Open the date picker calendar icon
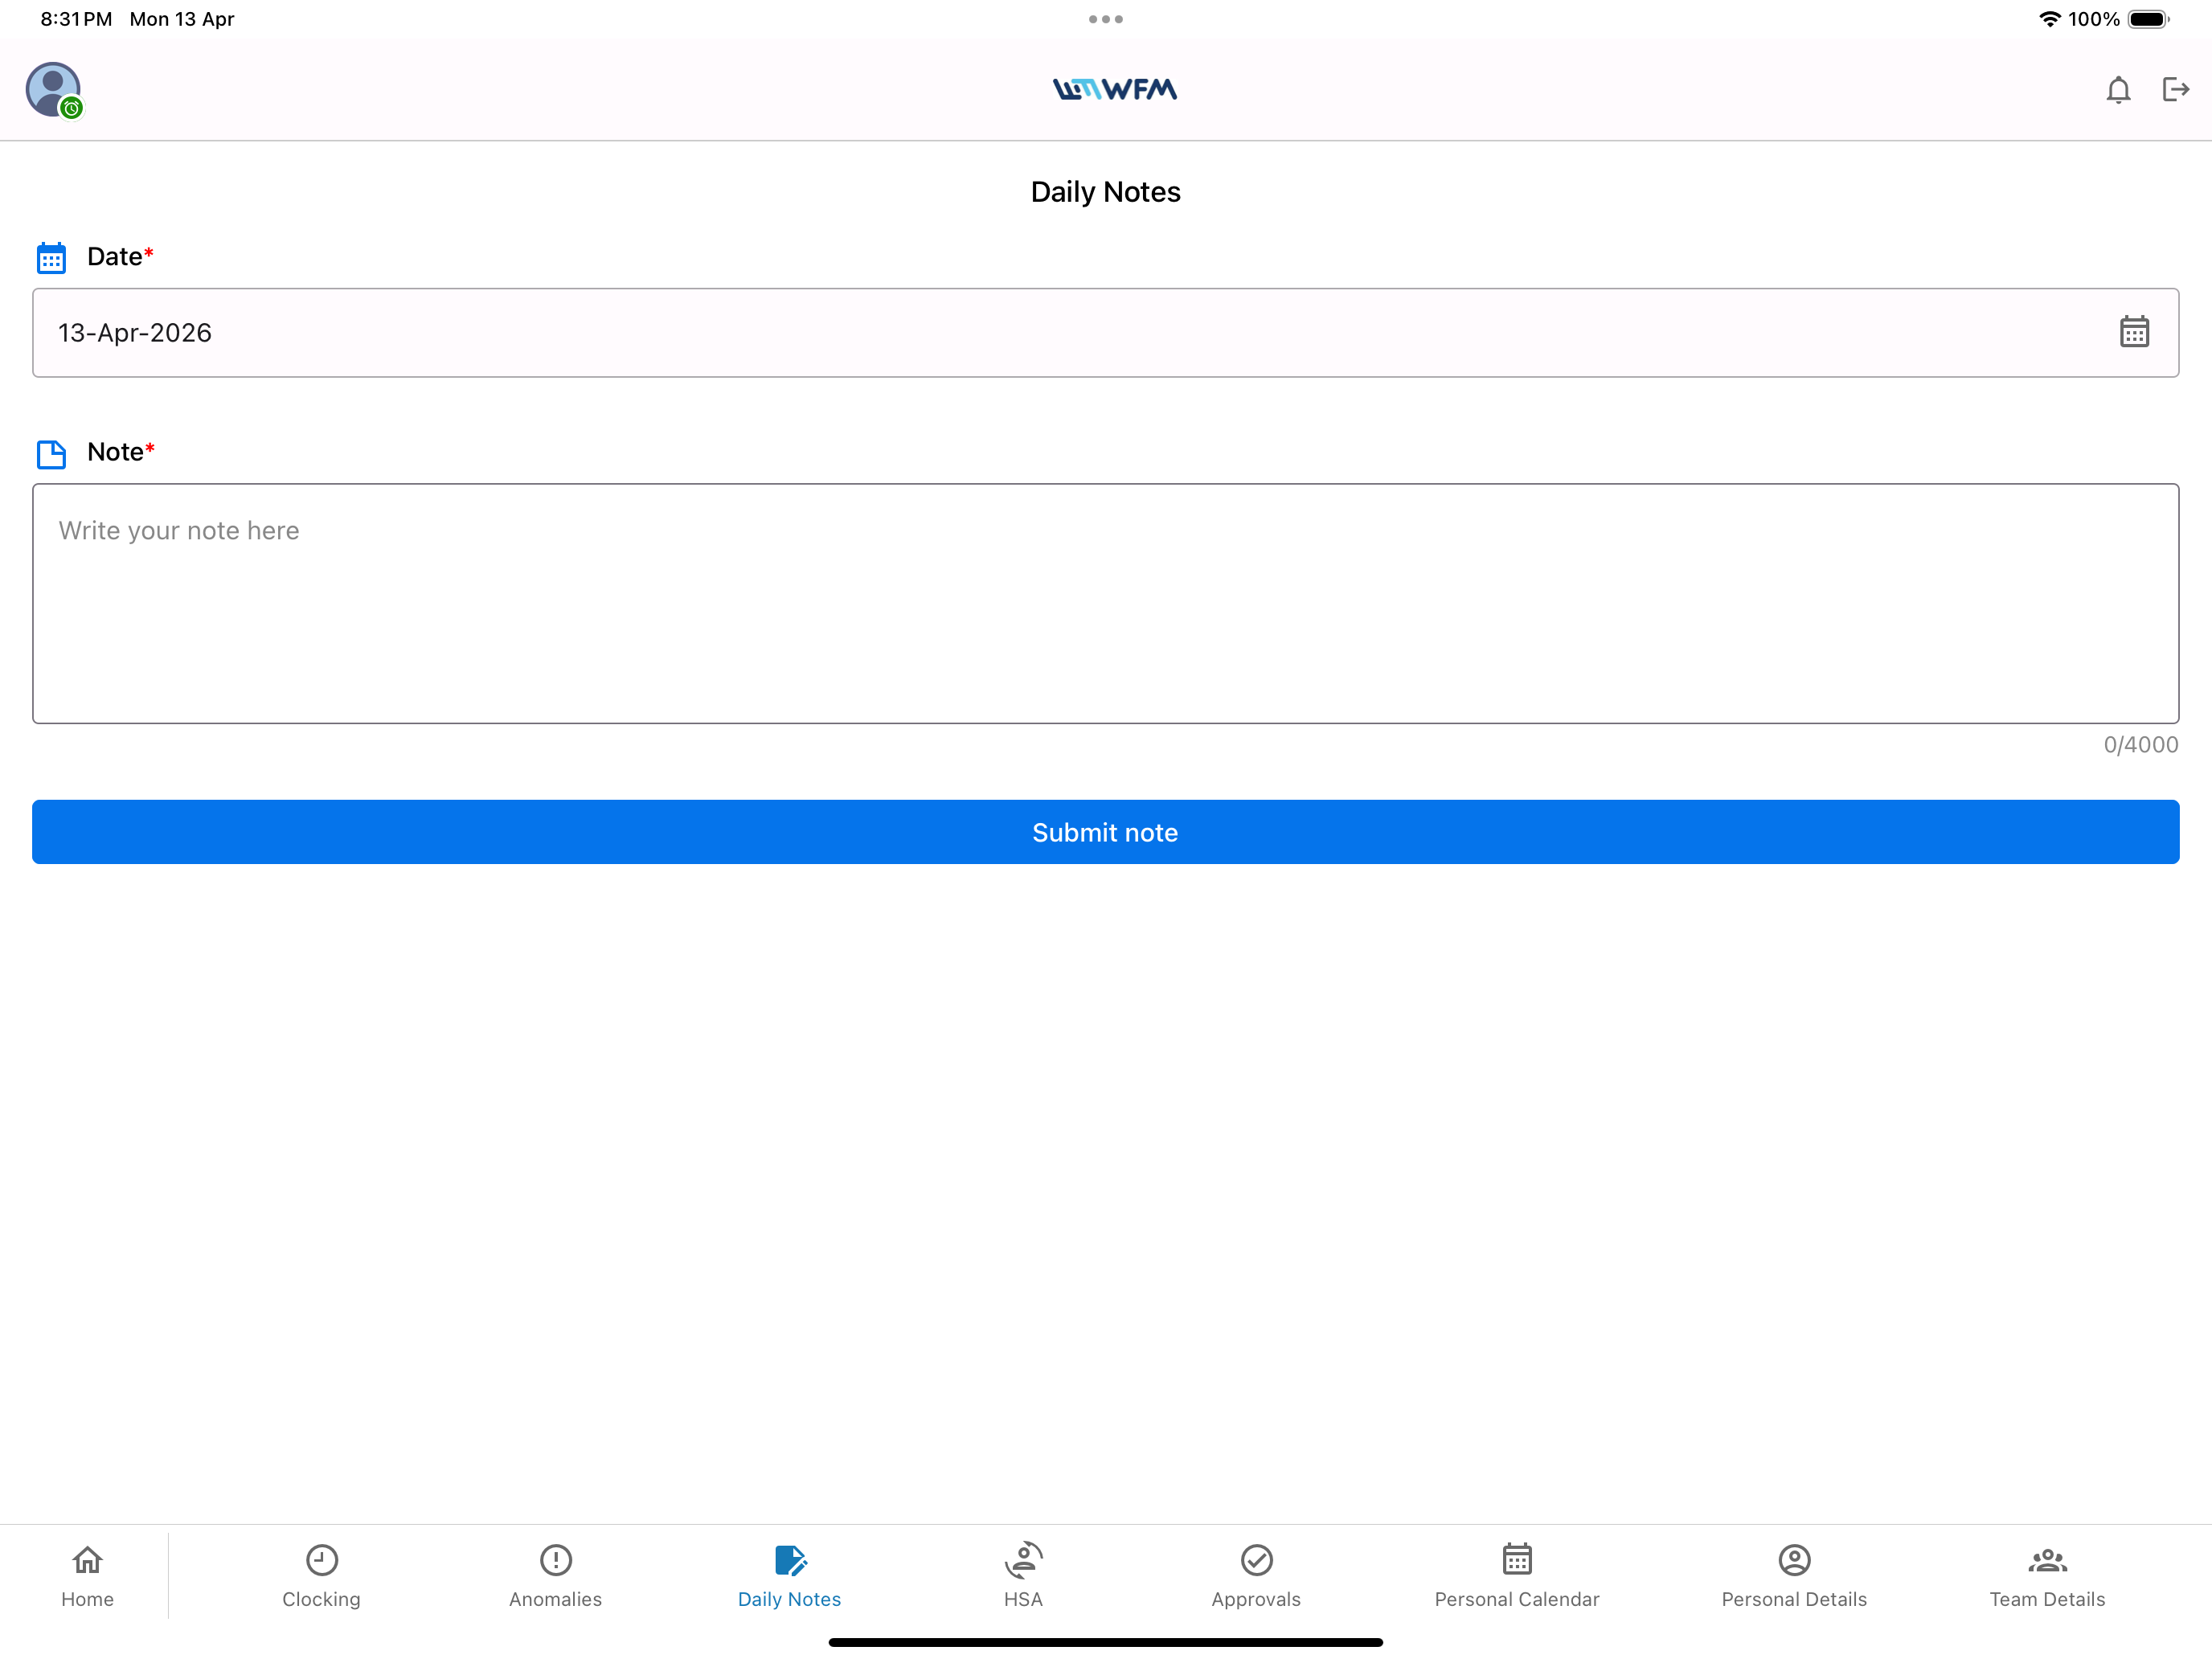 (2134, 332)
